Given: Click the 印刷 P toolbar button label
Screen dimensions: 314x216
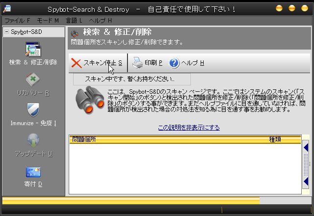Looking at the screenshot, I should click(x=154, y=63).
